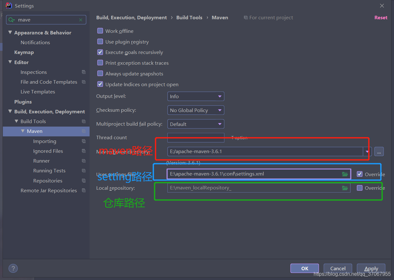Click the OK button

coord(304,268)
